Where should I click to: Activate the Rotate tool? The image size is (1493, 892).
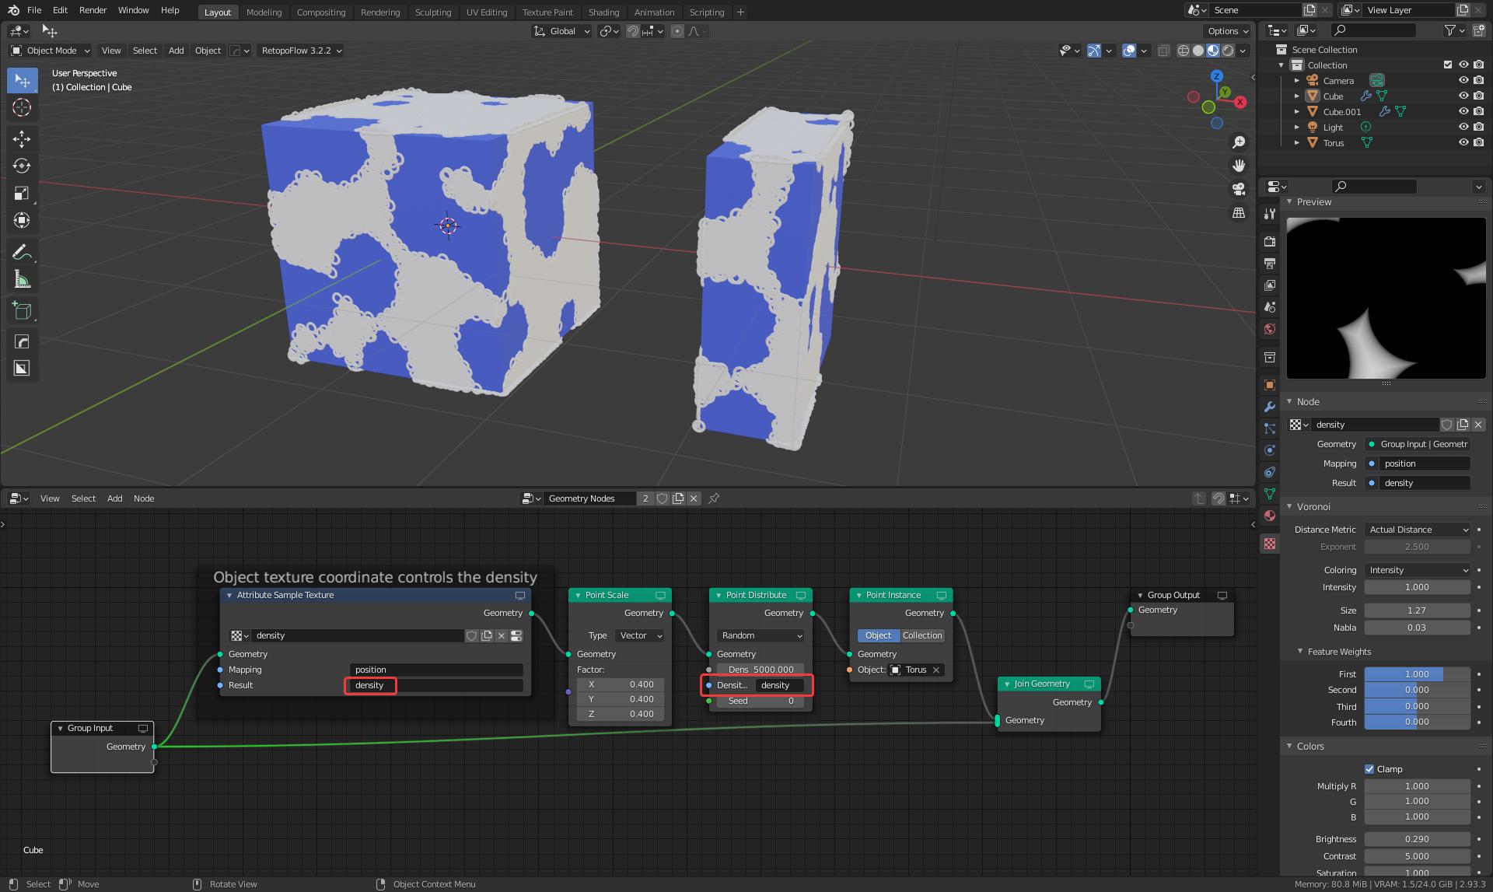coord(22,166)
